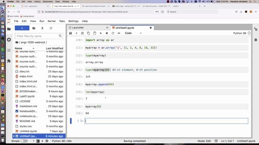Select index.html in file list
This screenshot has width=259, height=145.
[x=39, y=77]
